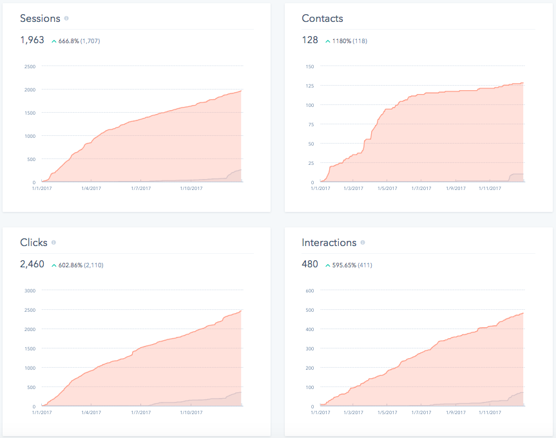Click 1/11/2017 label on Contacts chart

click(490, 188)
